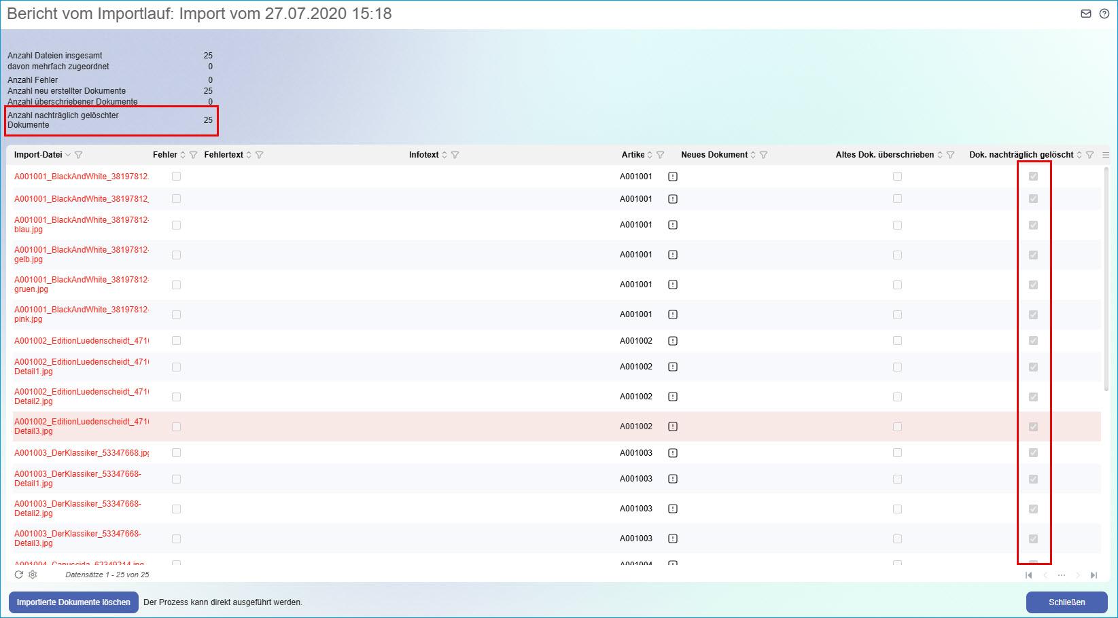Toggle nachträglich gelöscht checkbox in A001002 Detail2.jpg row

(x=1034, y=397)
